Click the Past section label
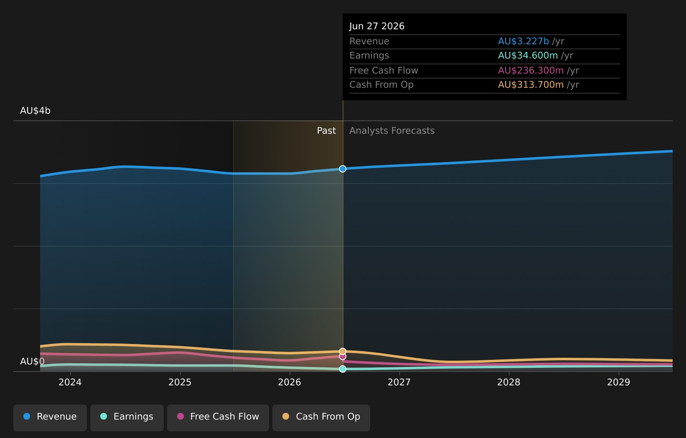This screenshot has width=686, height=438. pos(326,131)
